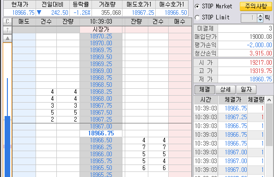Image resolution: width=274 pixels, height=177 pixels.
Task: Select the STOP Limit radio option
Action: point(197,17)
